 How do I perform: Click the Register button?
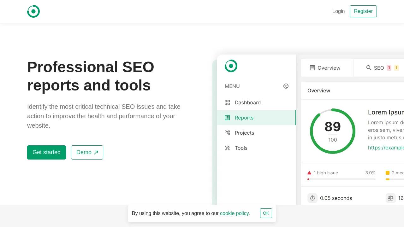[x=363, y=11]
